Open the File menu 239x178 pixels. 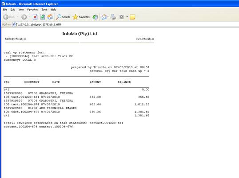[x=5, y=10]
